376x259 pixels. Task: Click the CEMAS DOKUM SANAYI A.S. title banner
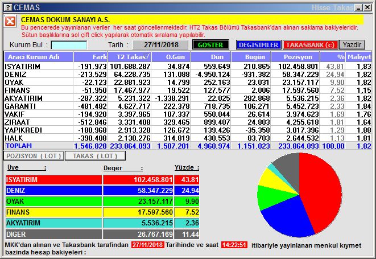192,20
